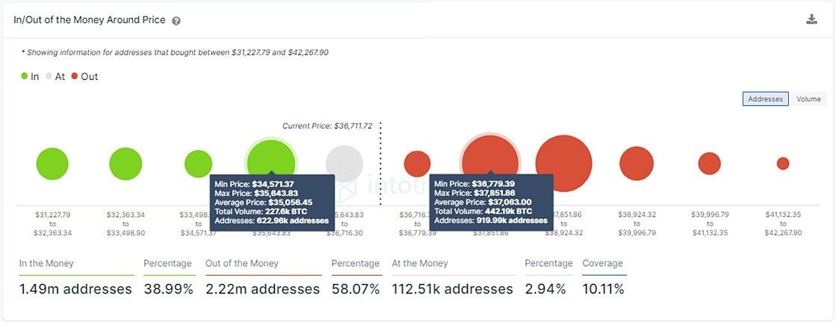Toggle the green In legend item
The height and width of the screenshot is (322, 836).
[x=30, y=76]
